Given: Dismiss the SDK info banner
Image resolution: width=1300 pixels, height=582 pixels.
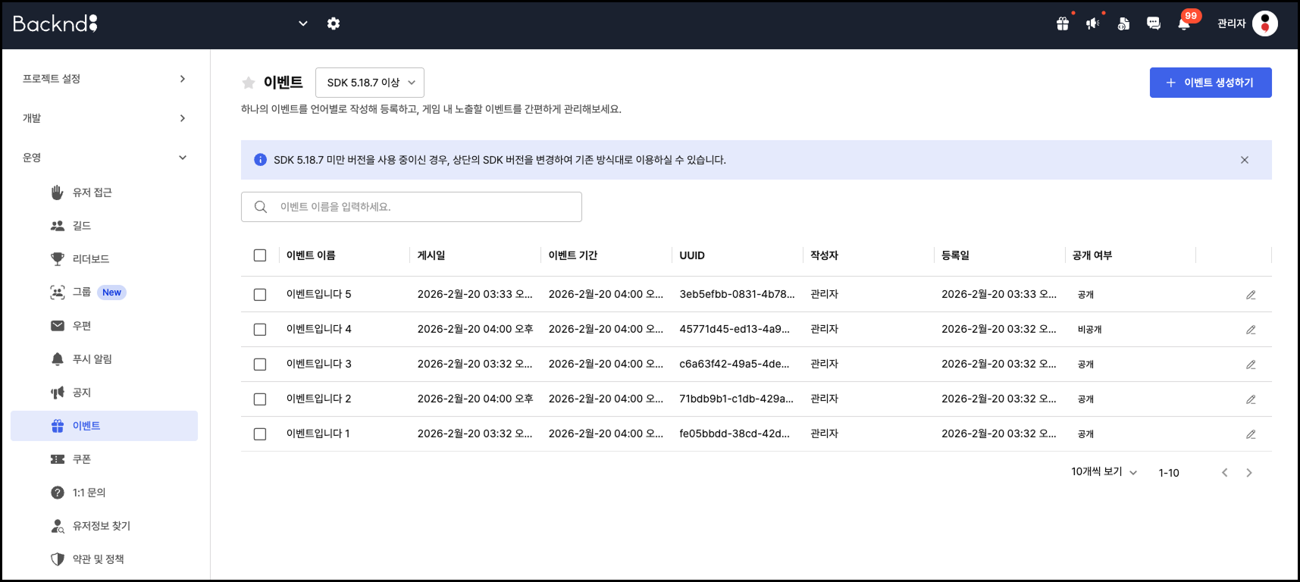Looking at the screenshot, I should coord(1245,160).
